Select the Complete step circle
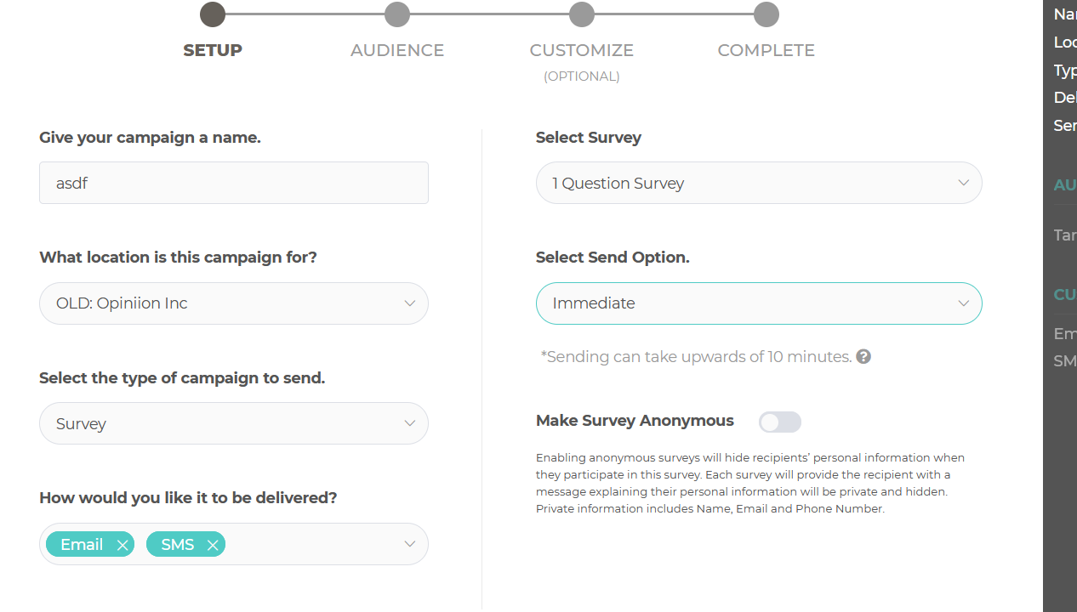Screen dimensions: 1077x612 [x=766, y=14]
